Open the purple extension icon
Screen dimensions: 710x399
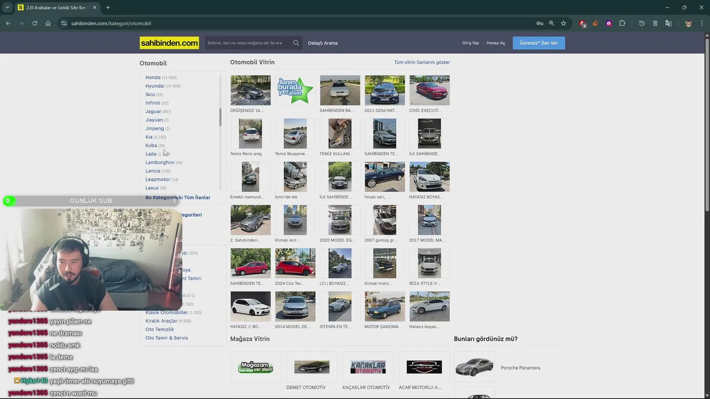click(608, 23)
